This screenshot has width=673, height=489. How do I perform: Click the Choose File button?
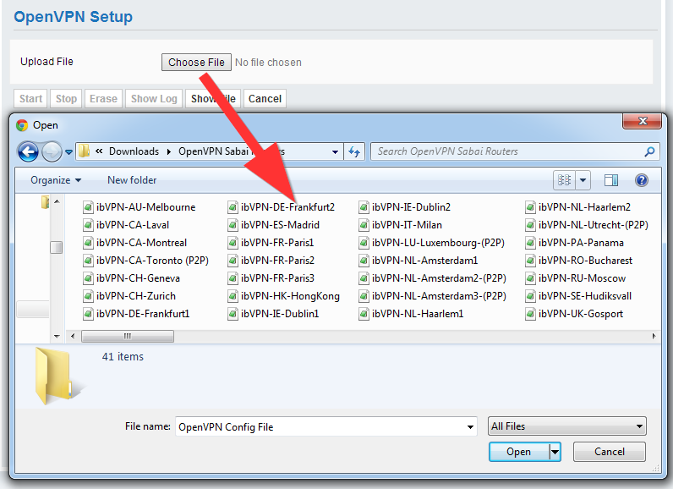click(196, 63)
